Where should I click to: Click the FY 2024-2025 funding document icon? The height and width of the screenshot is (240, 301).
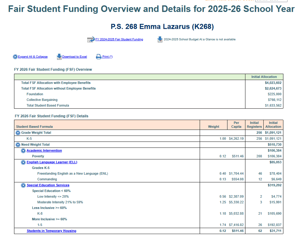pyautogui.click(x=91, y=39)
